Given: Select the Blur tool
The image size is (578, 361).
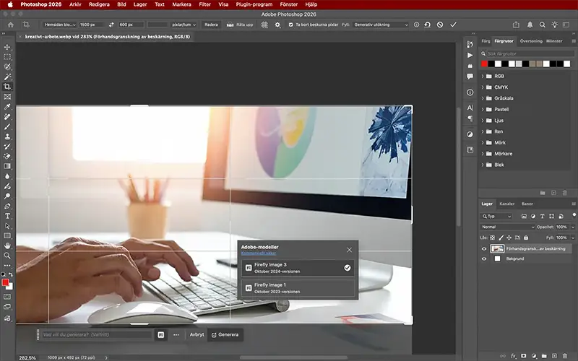Looking at the screenshot, I should pos(7,176).
